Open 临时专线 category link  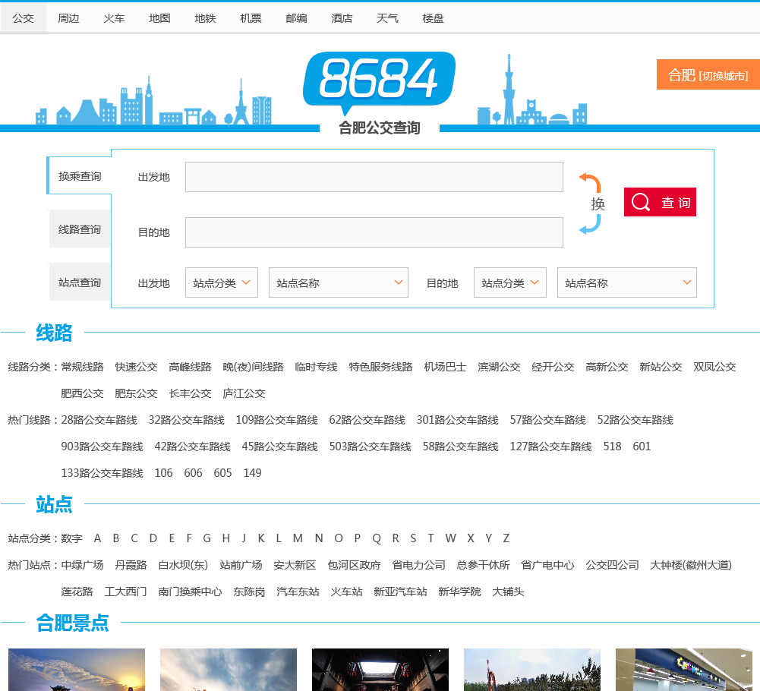316,367
